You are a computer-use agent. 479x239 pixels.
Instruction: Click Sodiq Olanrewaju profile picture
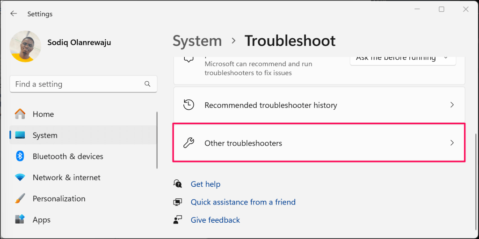coord(25,46)
